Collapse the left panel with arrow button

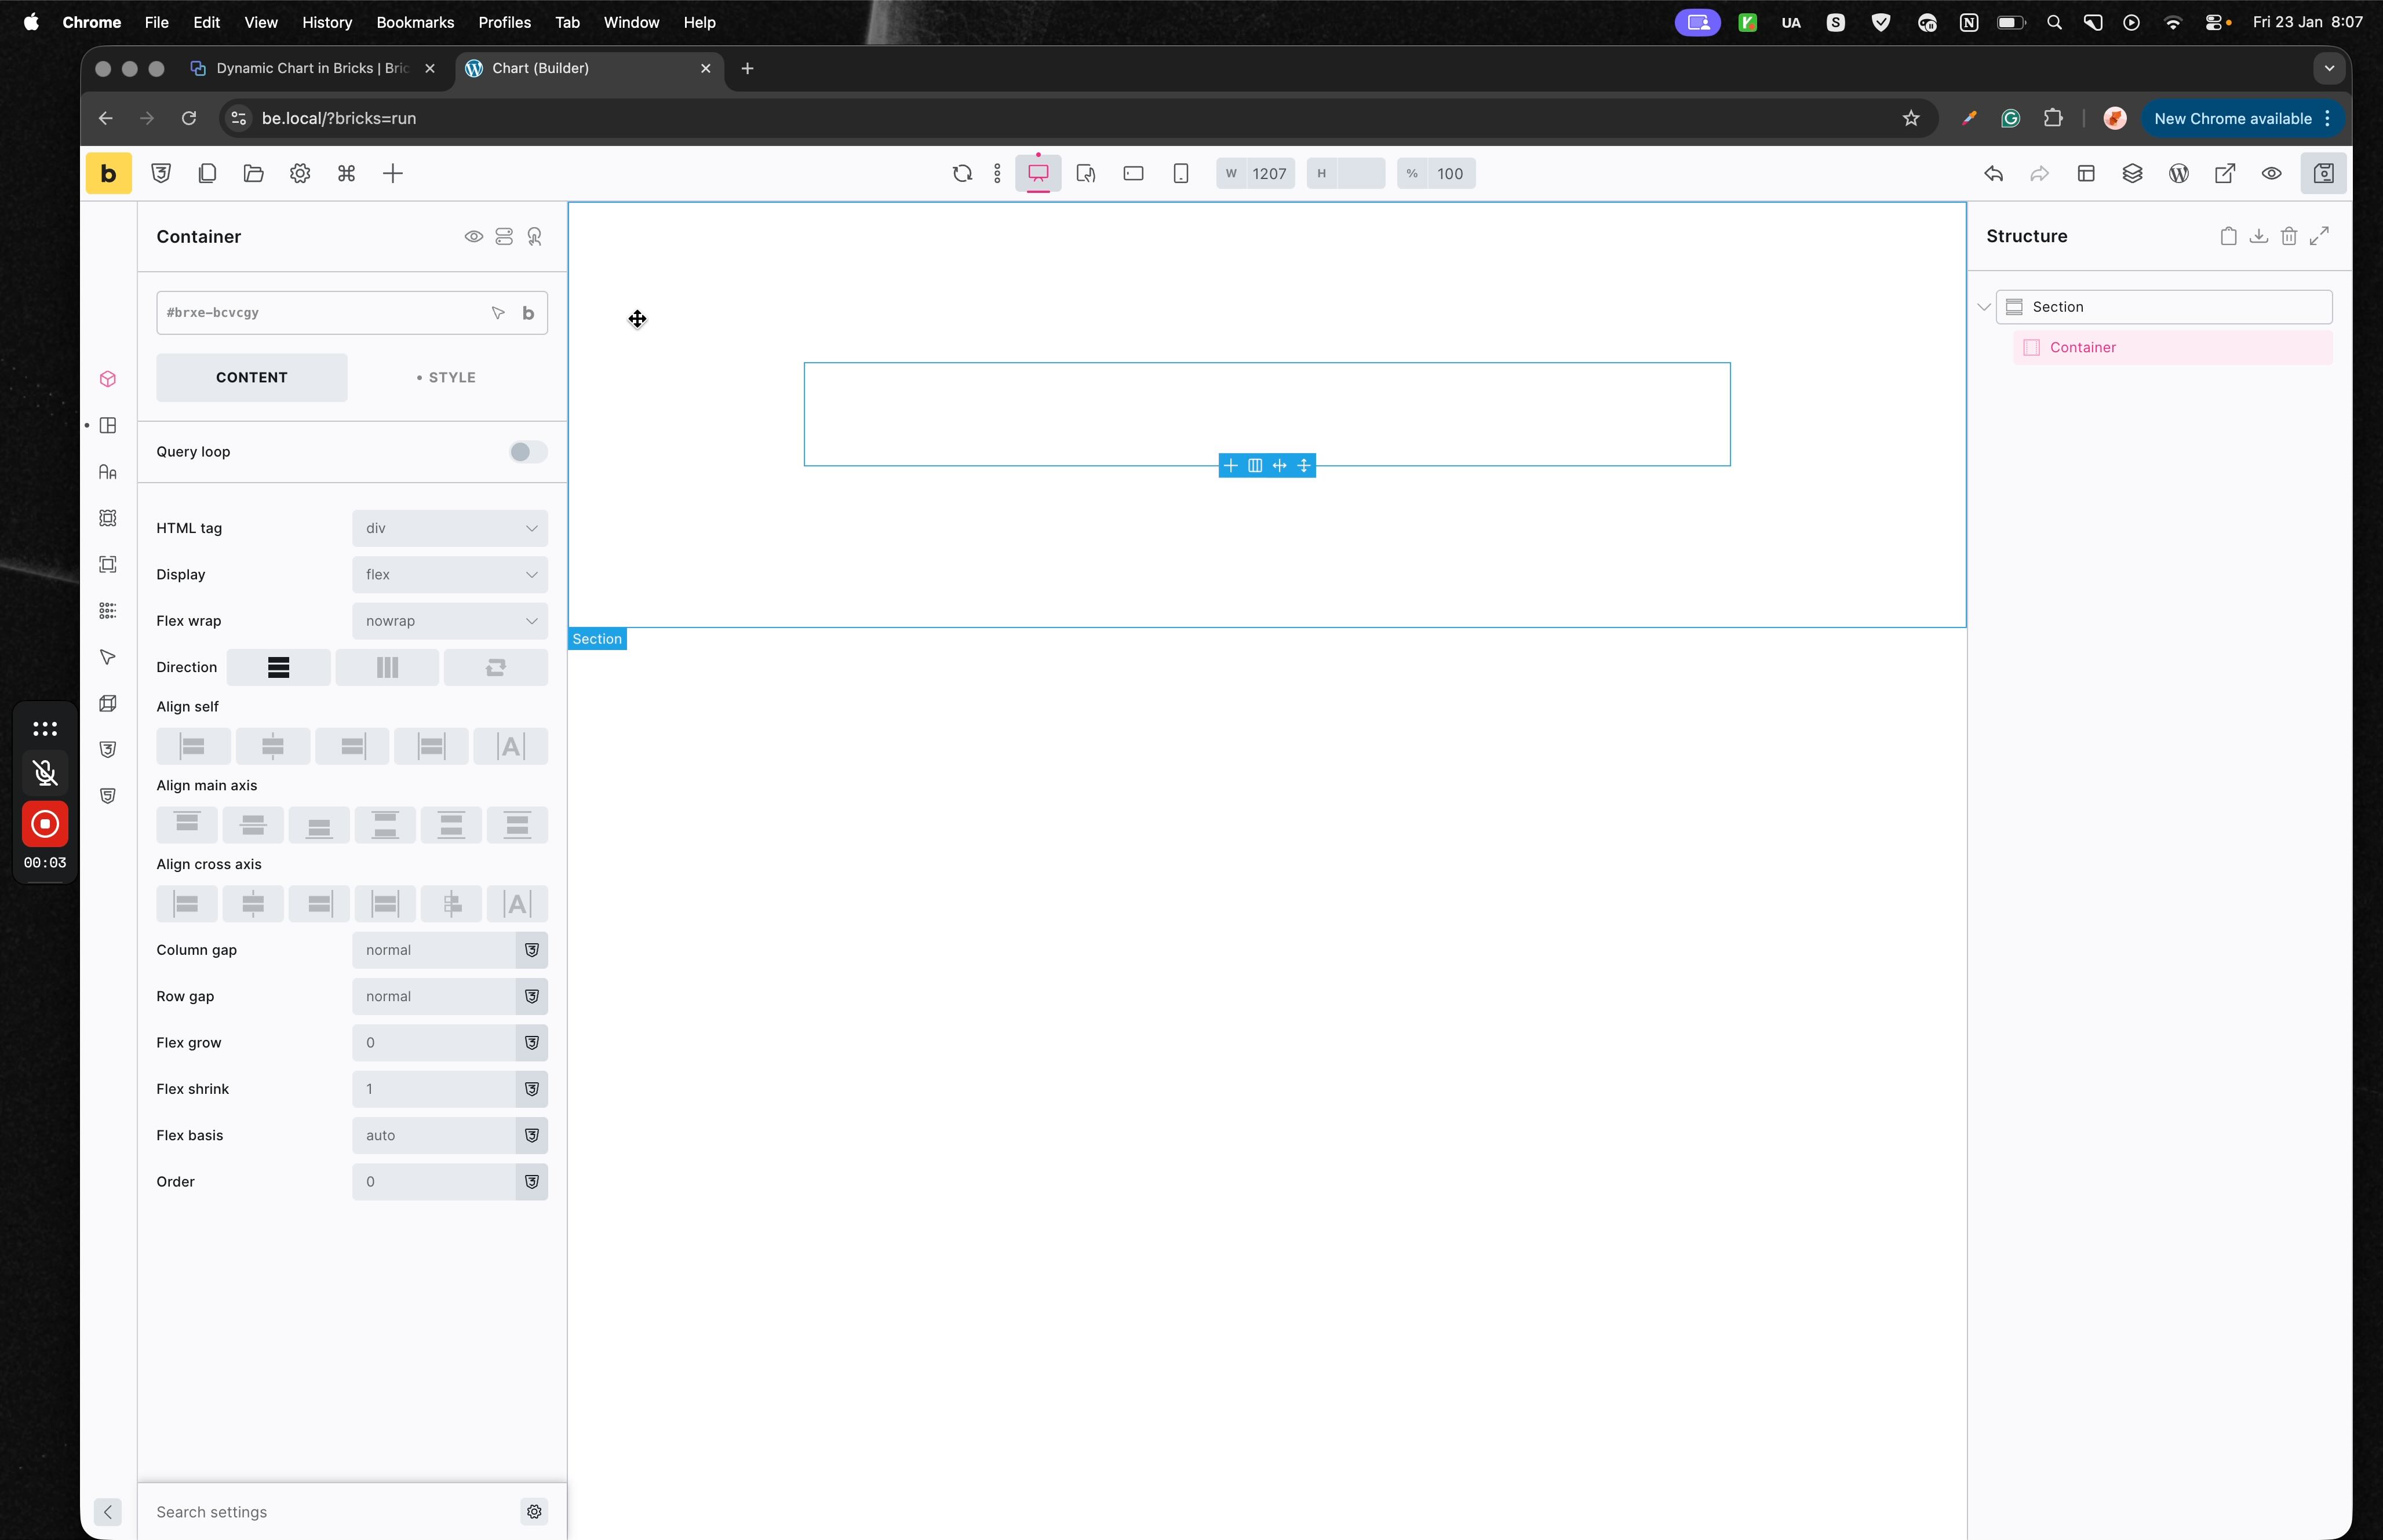click(108, 1512)
